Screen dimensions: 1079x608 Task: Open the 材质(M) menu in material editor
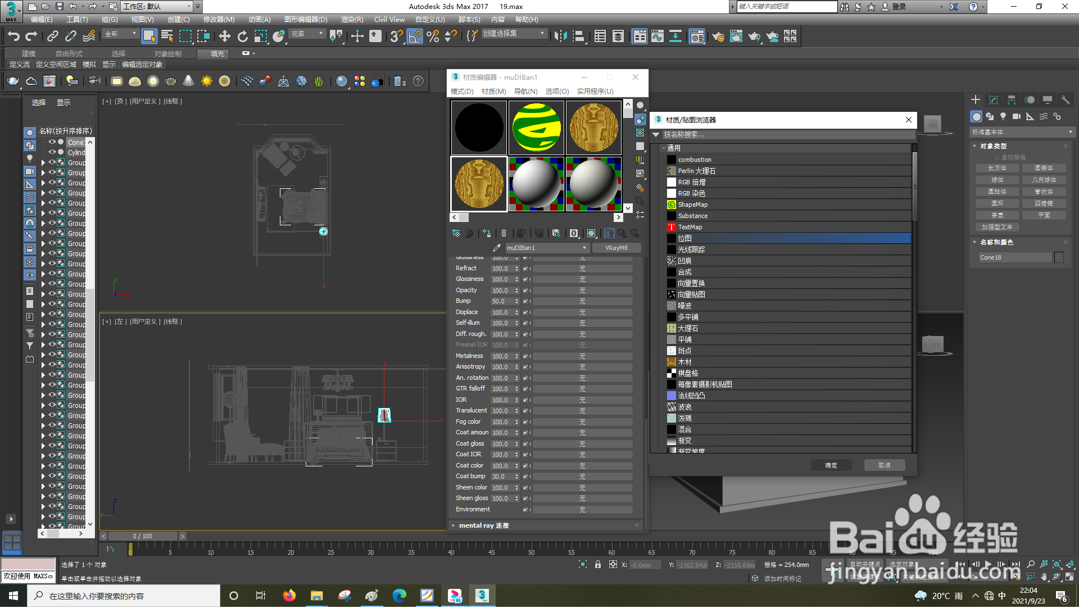click(493, 92)
